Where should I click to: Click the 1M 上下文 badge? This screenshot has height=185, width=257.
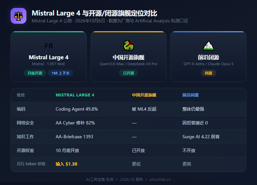click(61, 73)
